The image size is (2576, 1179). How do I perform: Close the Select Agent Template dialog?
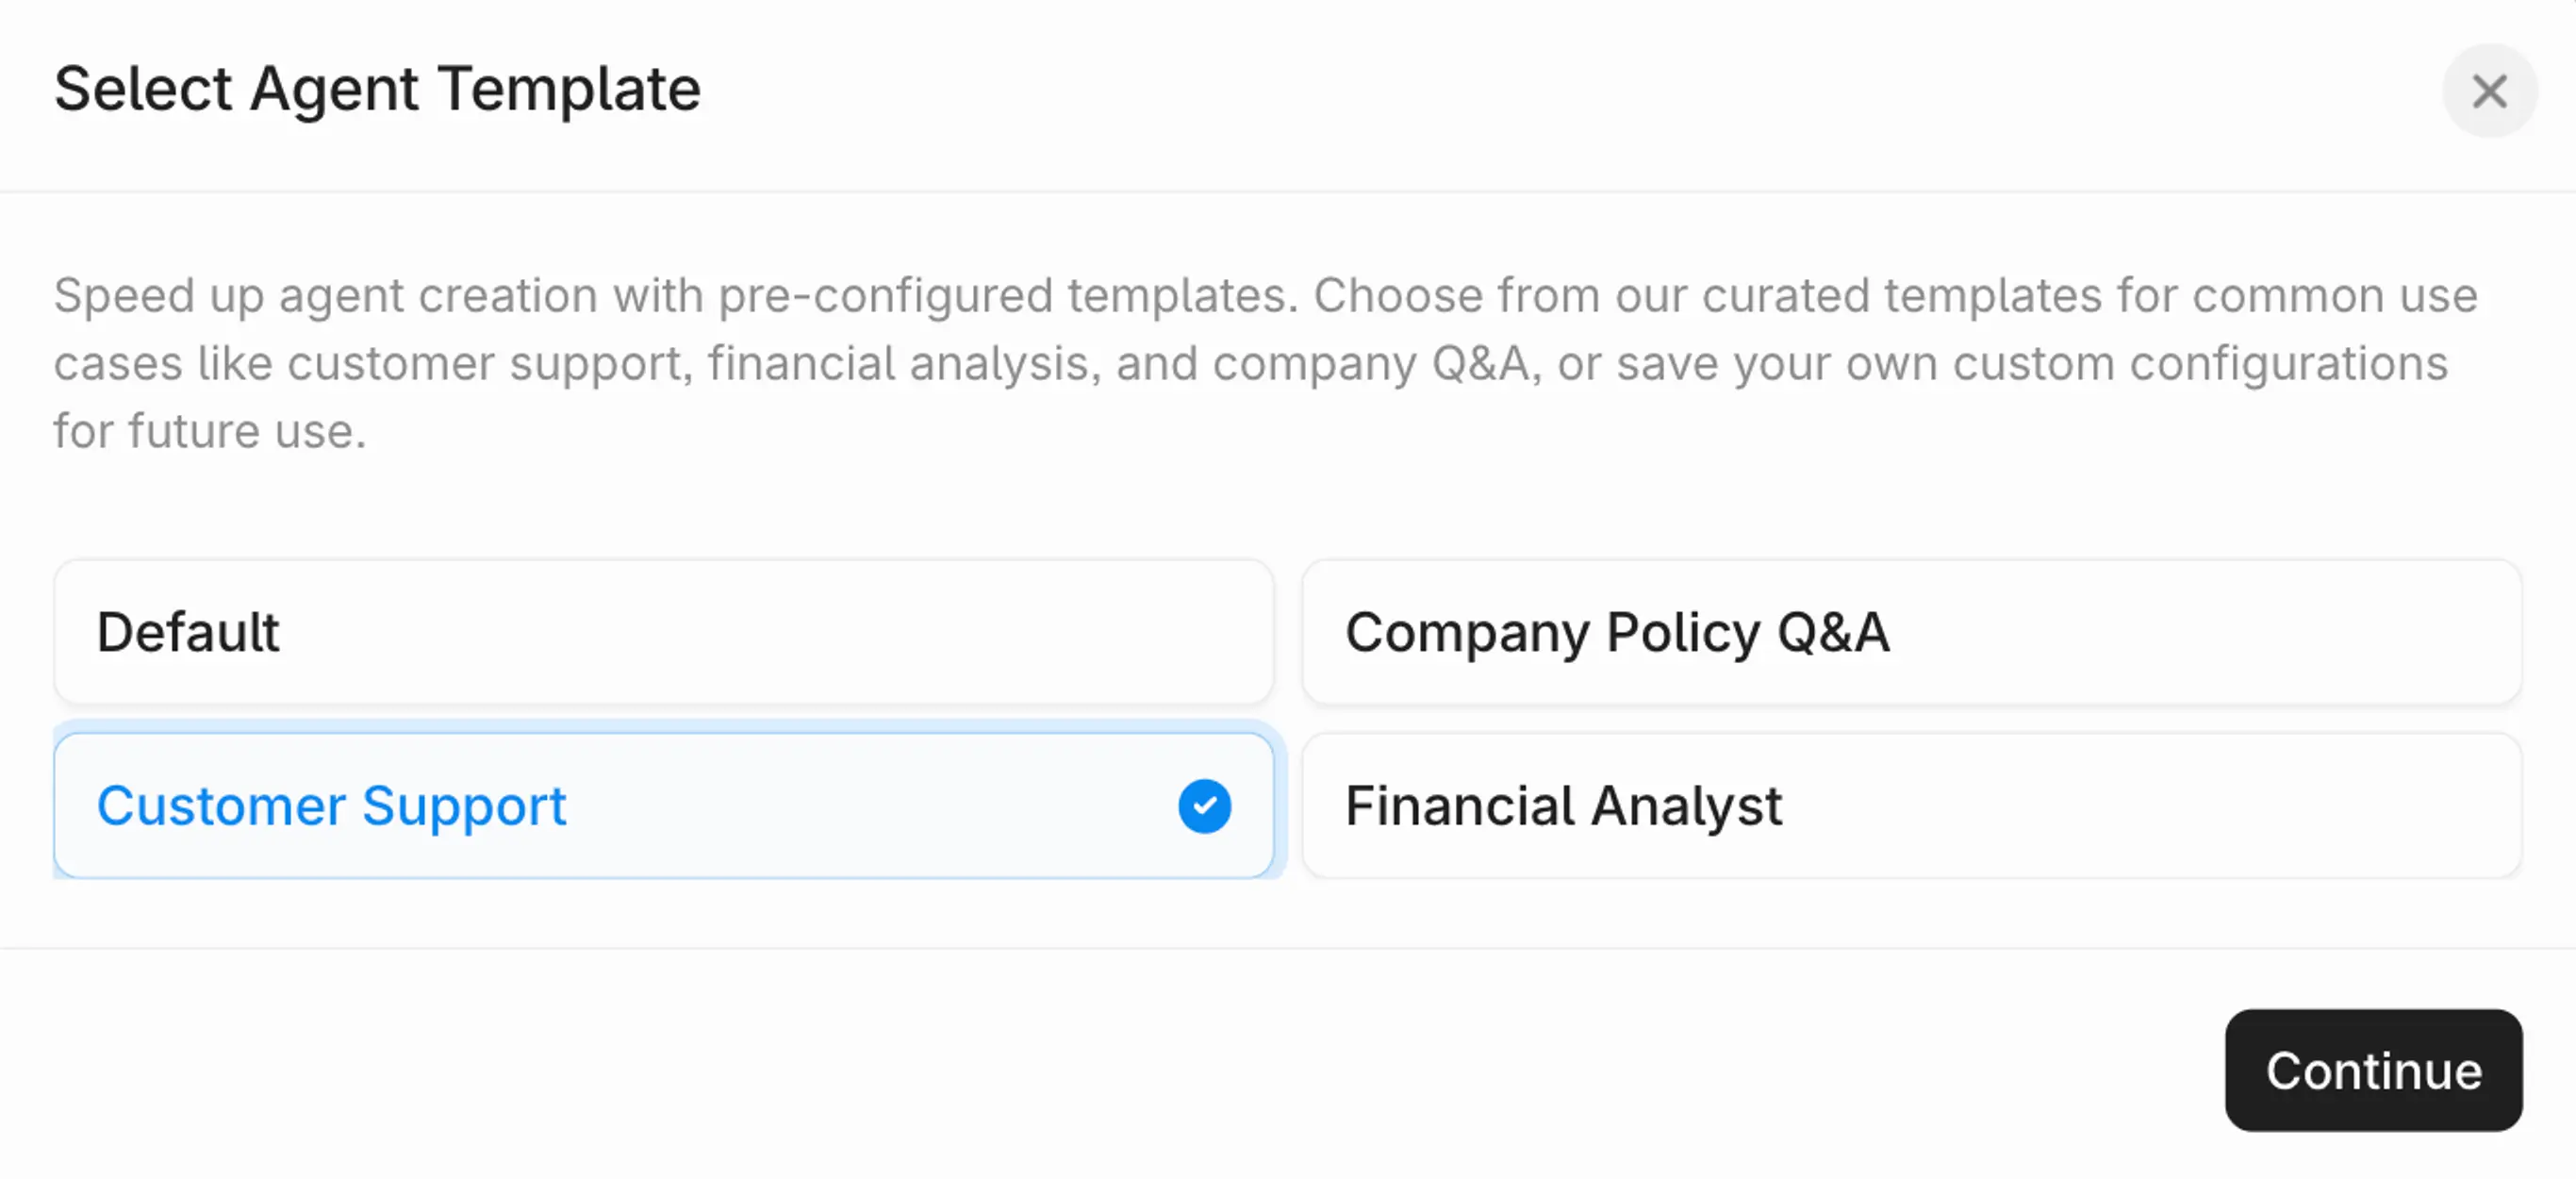(2489, 91)
